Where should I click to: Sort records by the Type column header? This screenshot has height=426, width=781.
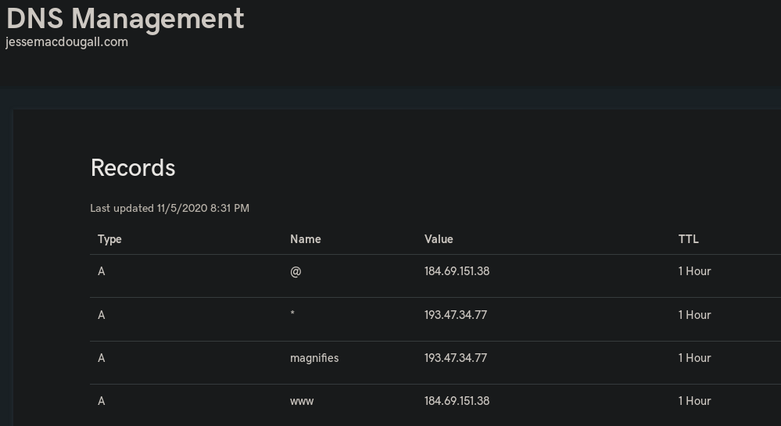[109, 240]
